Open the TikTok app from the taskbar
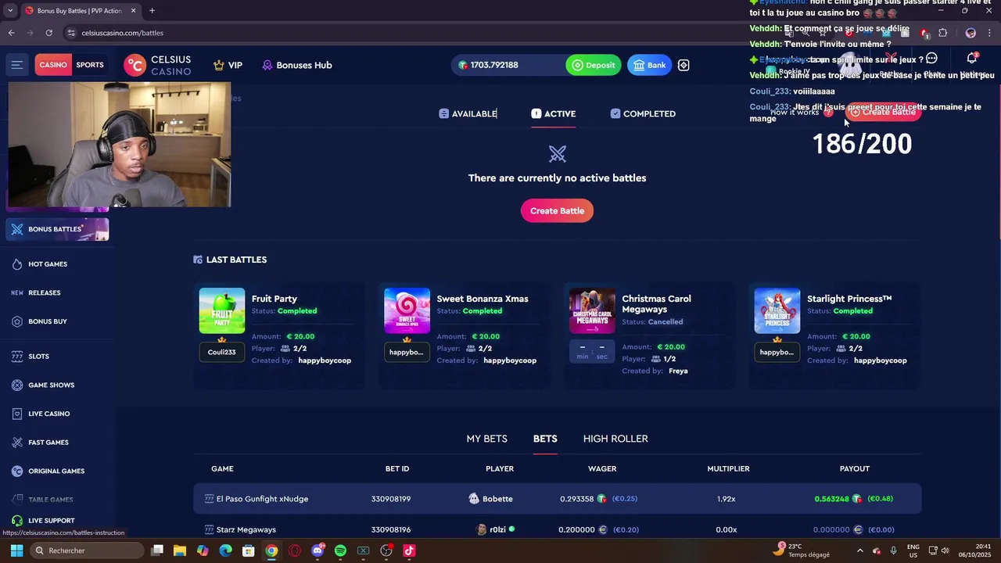Viewport: 1001px width, 563px height. 409,550
